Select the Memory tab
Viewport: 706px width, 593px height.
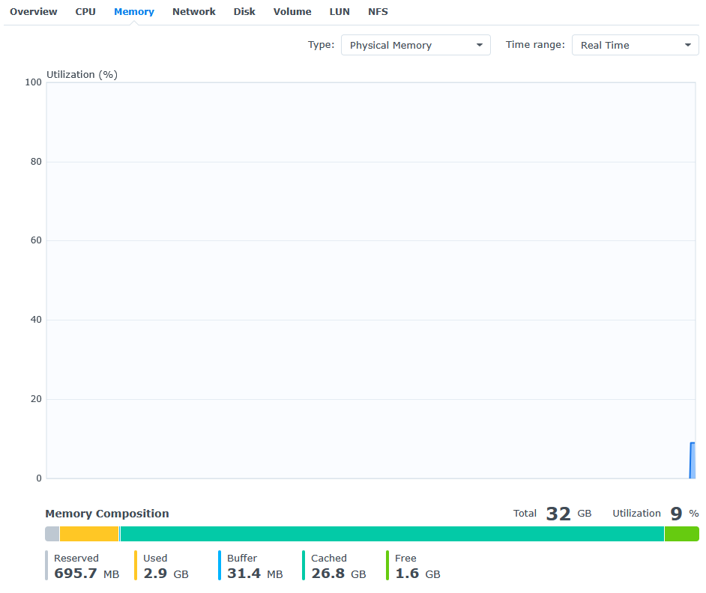click(x=134, y=12)
